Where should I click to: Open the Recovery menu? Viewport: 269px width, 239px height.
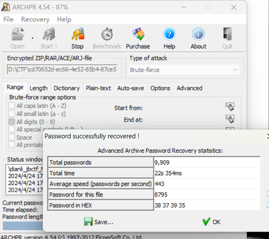point(35,19)
